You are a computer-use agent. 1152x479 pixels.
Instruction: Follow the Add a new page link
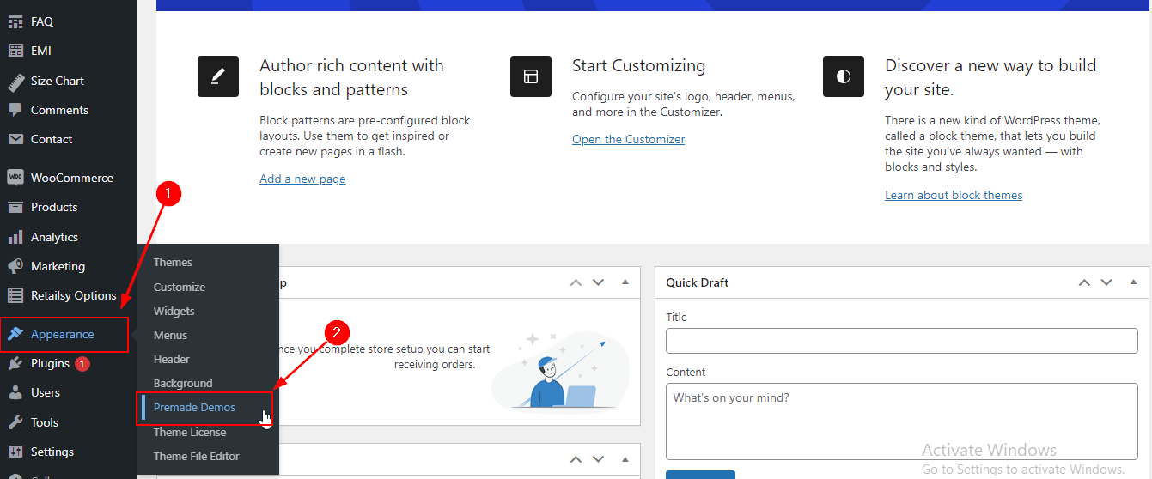coord(302,179)
